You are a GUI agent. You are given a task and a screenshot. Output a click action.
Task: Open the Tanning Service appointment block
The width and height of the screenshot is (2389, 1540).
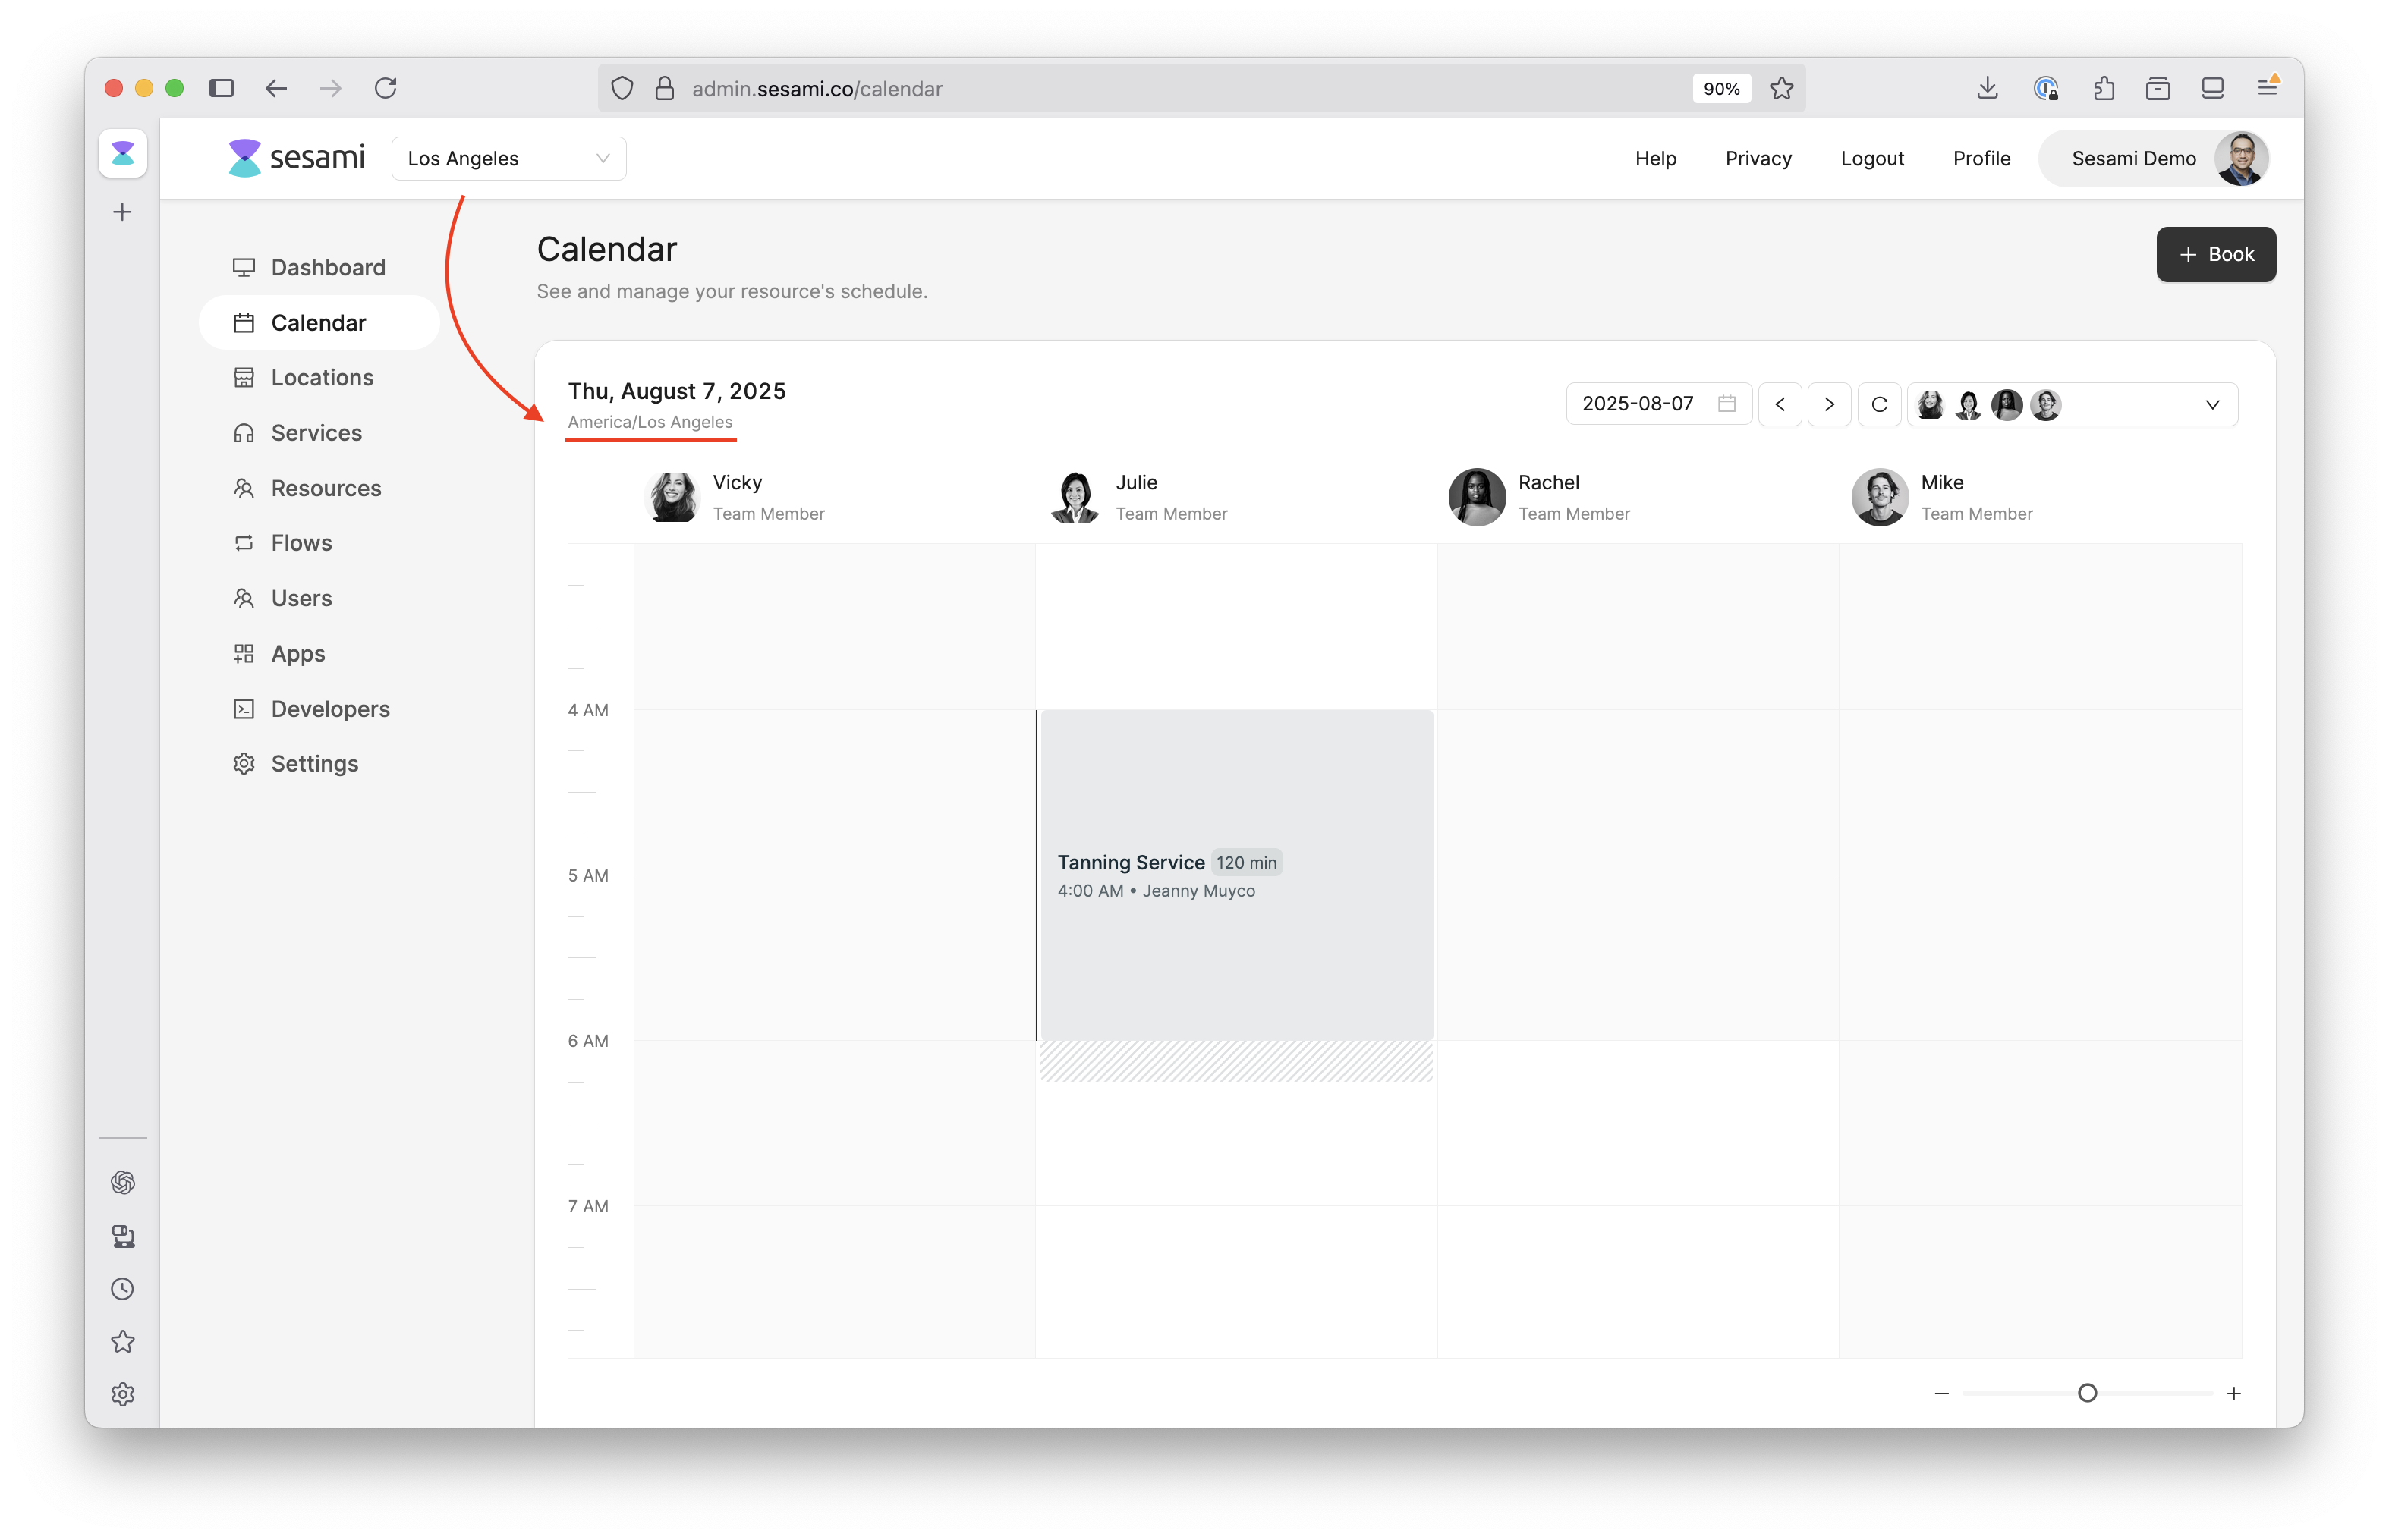coord(1236,875)
